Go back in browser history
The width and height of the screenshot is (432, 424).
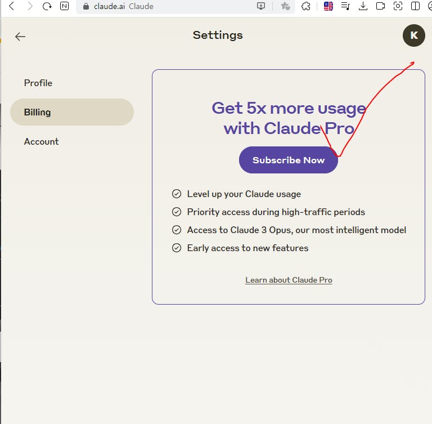click(x=12, y=6)
